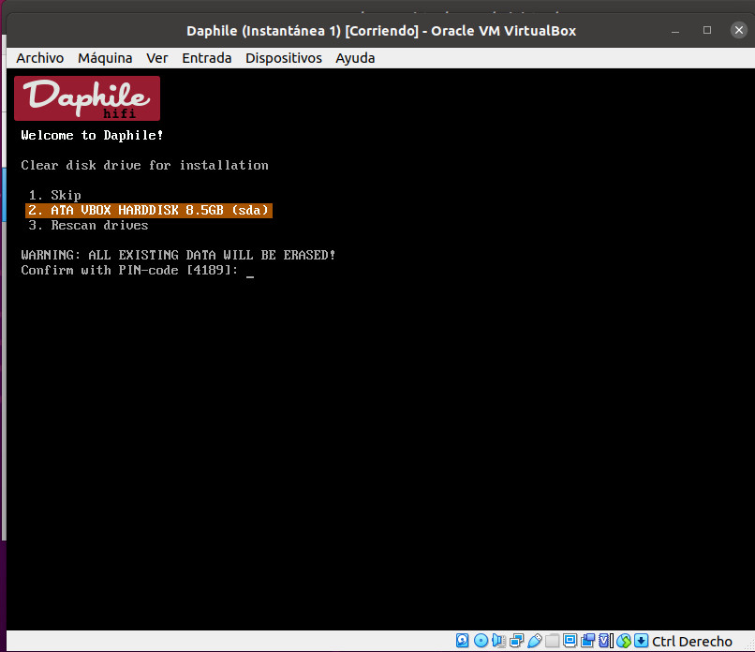Image resolution: width=755 pixels, height=652 pixels.
Task: Click the Daphile hifi logo
Action: tap(87, 98)
